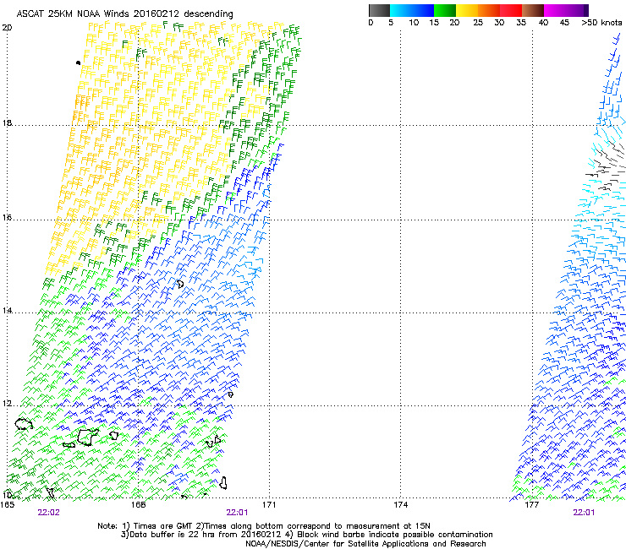The height and width of the screenshot is (549, 626).
Task: Click the latitude label '12'
Action: [7, 404]
